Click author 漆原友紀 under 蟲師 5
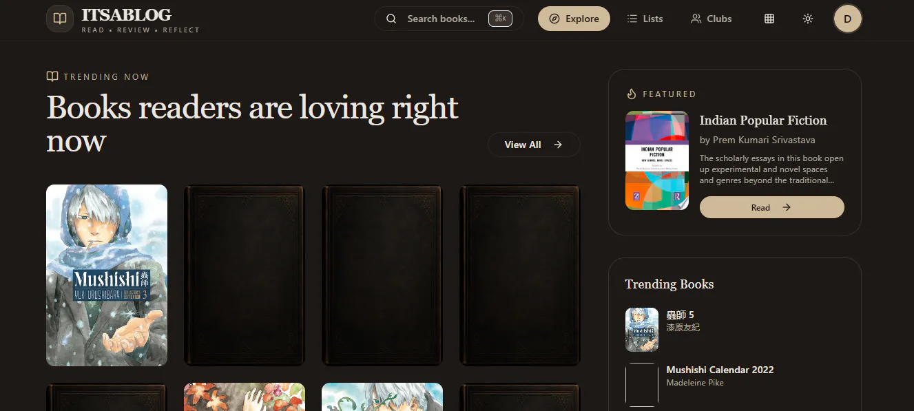Screen dimensions: 914x411 [x=683, y=328]
